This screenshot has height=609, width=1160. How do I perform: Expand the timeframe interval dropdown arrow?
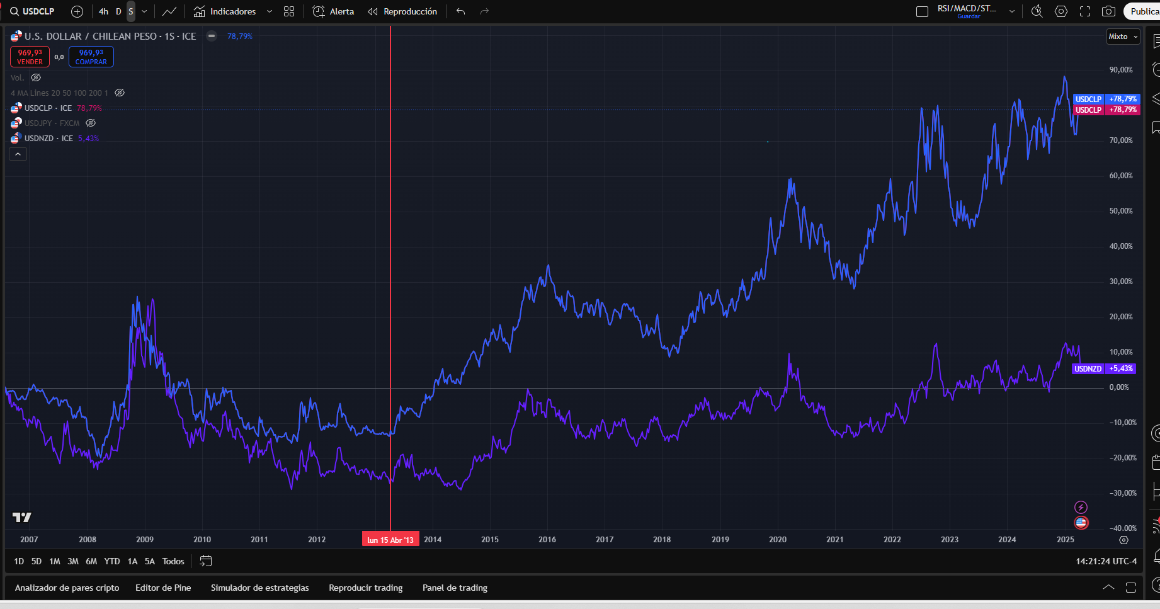click(144, 11)
